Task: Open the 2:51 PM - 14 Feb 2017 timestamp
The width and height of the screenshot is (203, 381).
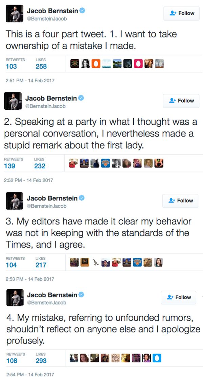Action: tap(29, 81)
